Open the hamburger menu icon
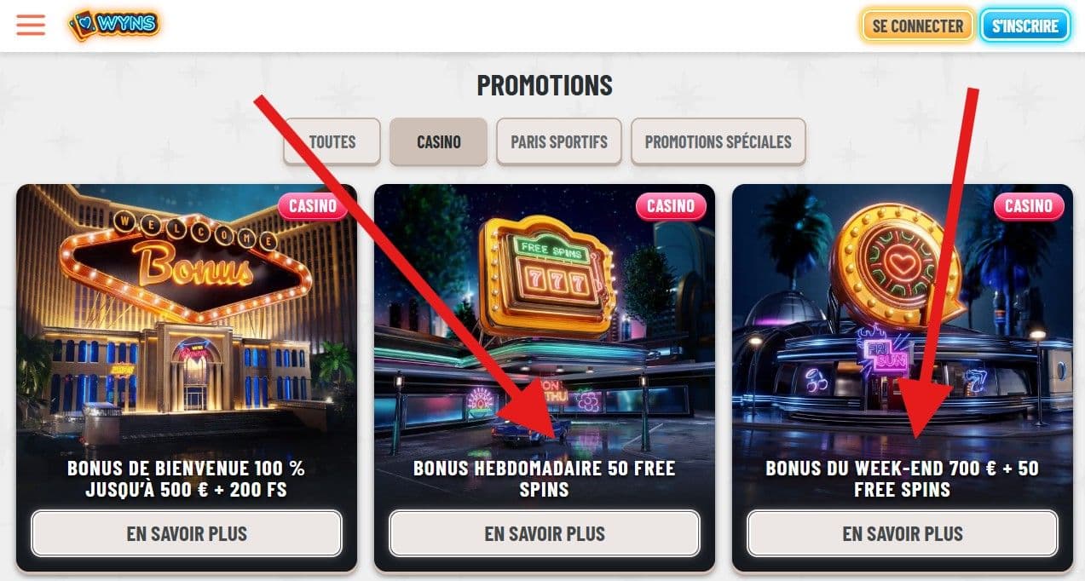 [x=31, y=25]
